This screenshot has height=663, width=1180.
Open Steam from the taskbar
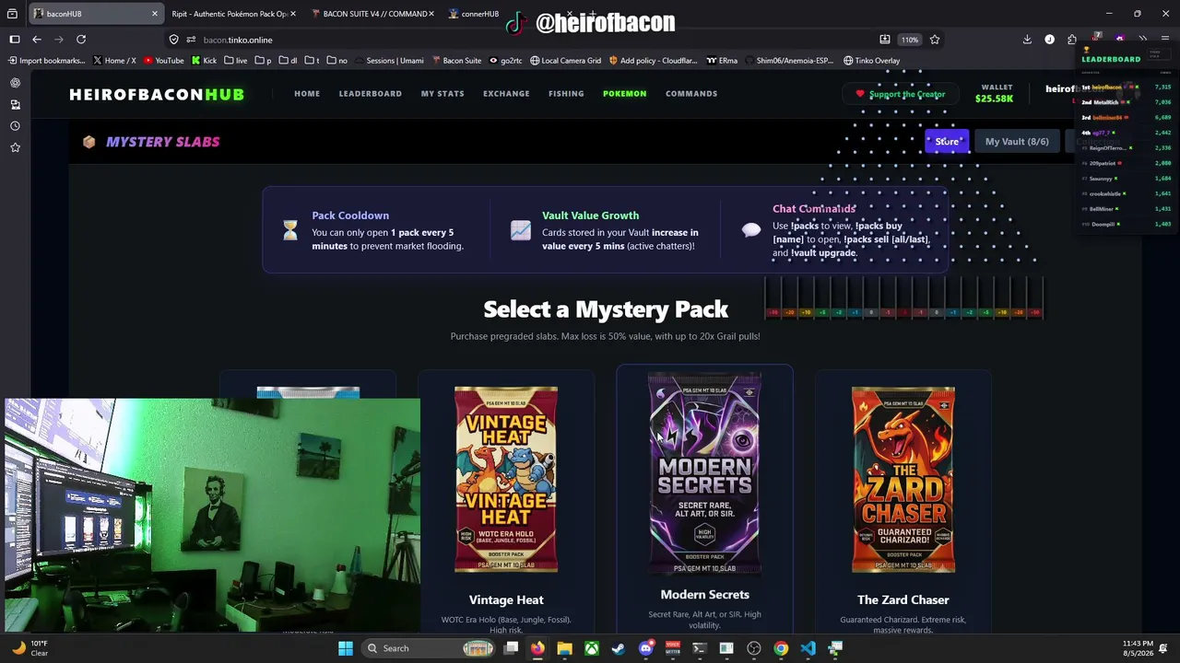[x=619, y=648]
